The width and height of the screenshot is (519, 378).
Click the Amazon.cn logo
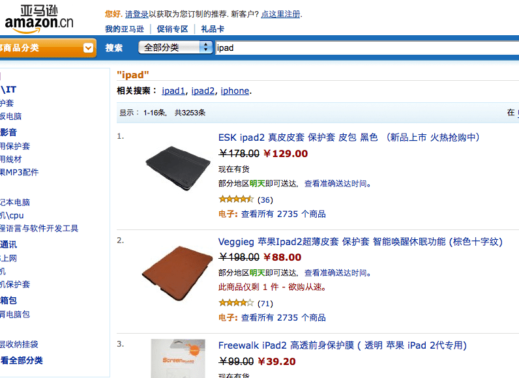38,20
